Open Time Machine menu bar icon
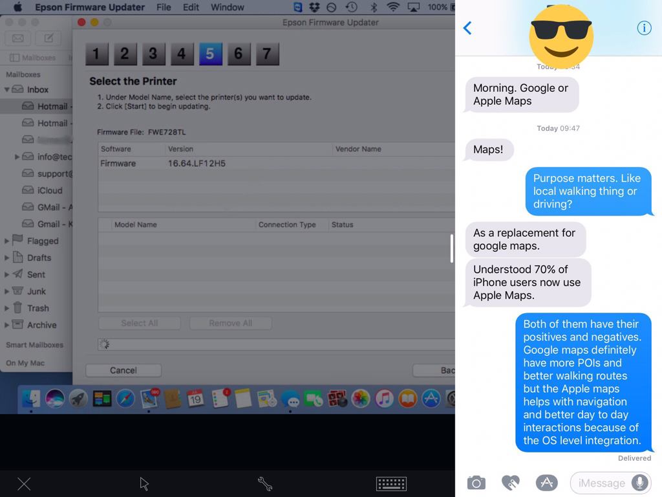 point(351,7)
